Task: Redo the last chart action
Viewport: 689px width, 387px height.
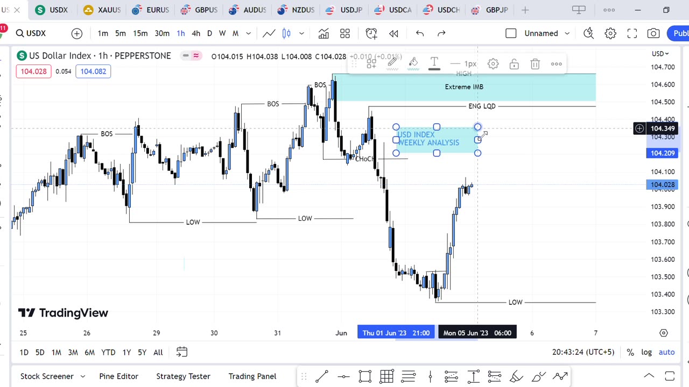Action: [441, 33]
